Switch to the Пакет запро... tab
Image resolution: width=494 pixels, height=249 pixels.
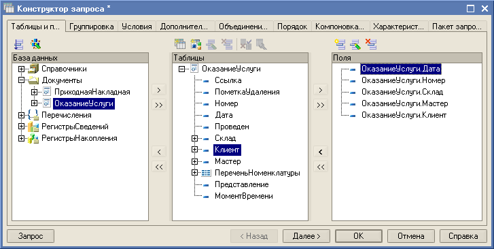457,27
